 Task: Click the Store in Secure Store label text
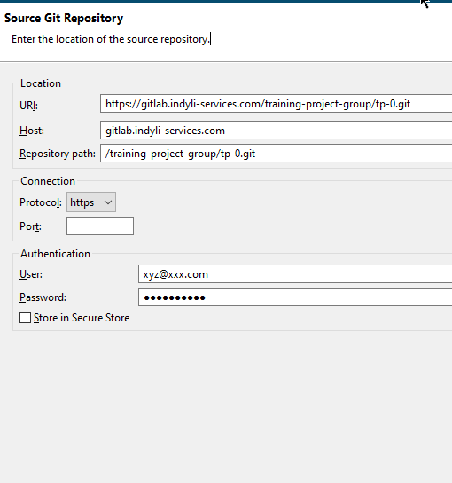pyautogui.click(x=82, y=318)
